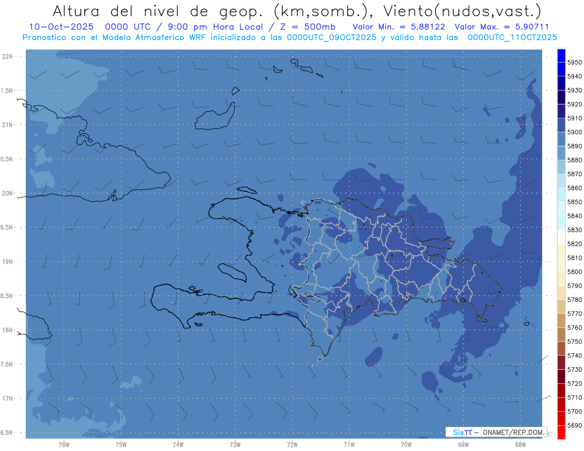Click the 22N latitude axis label
584x451 pixels.
tap(7, 56)
